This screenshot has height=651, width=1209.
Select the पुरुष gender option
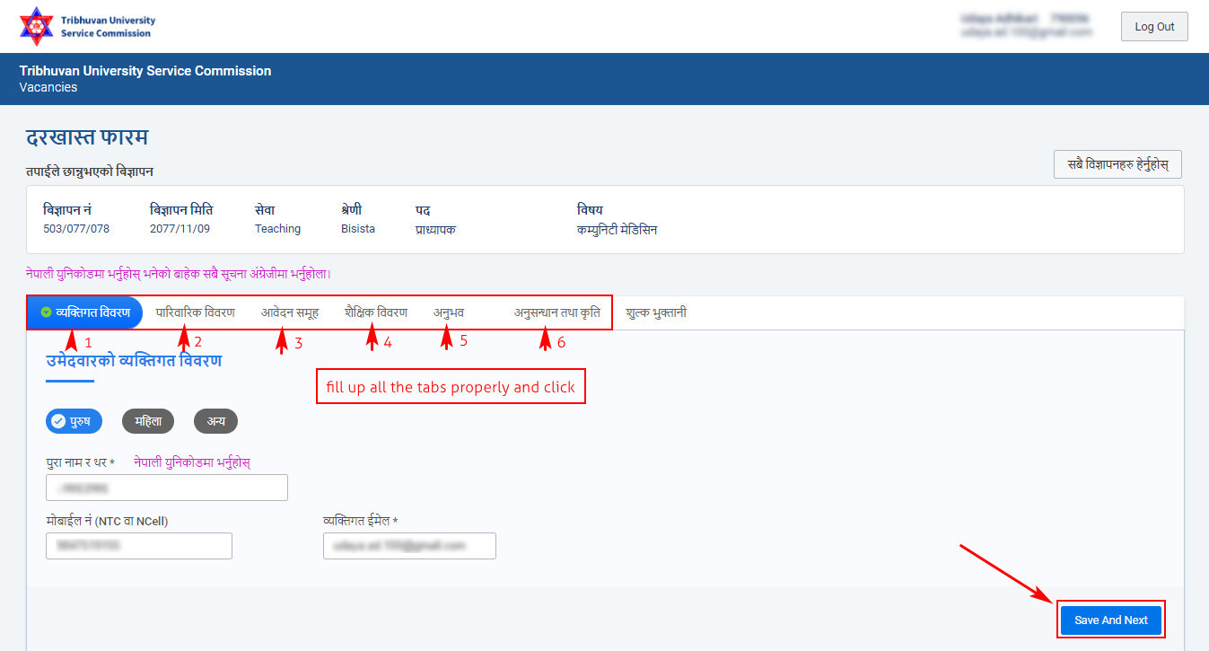click(74, 421)
